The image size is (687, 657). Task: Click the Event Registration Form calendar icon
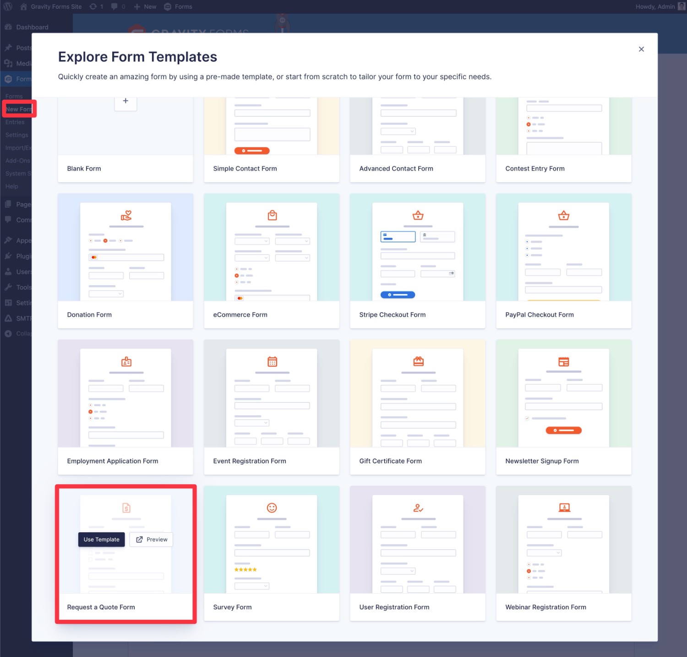[x=272, y=361]
